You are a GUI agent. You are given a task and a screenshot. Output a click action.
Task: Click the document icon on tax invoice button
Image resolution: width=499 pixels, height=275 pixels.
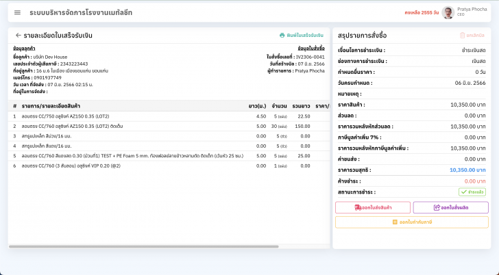[x=395, y=222]
